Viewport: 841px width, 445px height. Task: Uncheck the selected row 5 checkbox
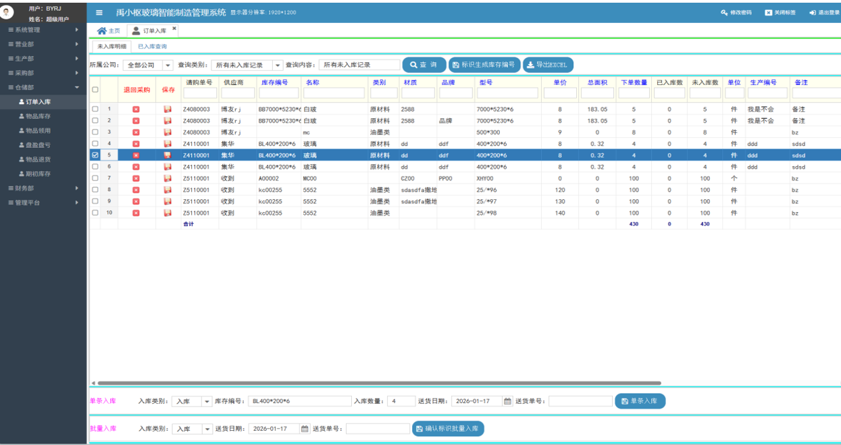click(95, 155)
